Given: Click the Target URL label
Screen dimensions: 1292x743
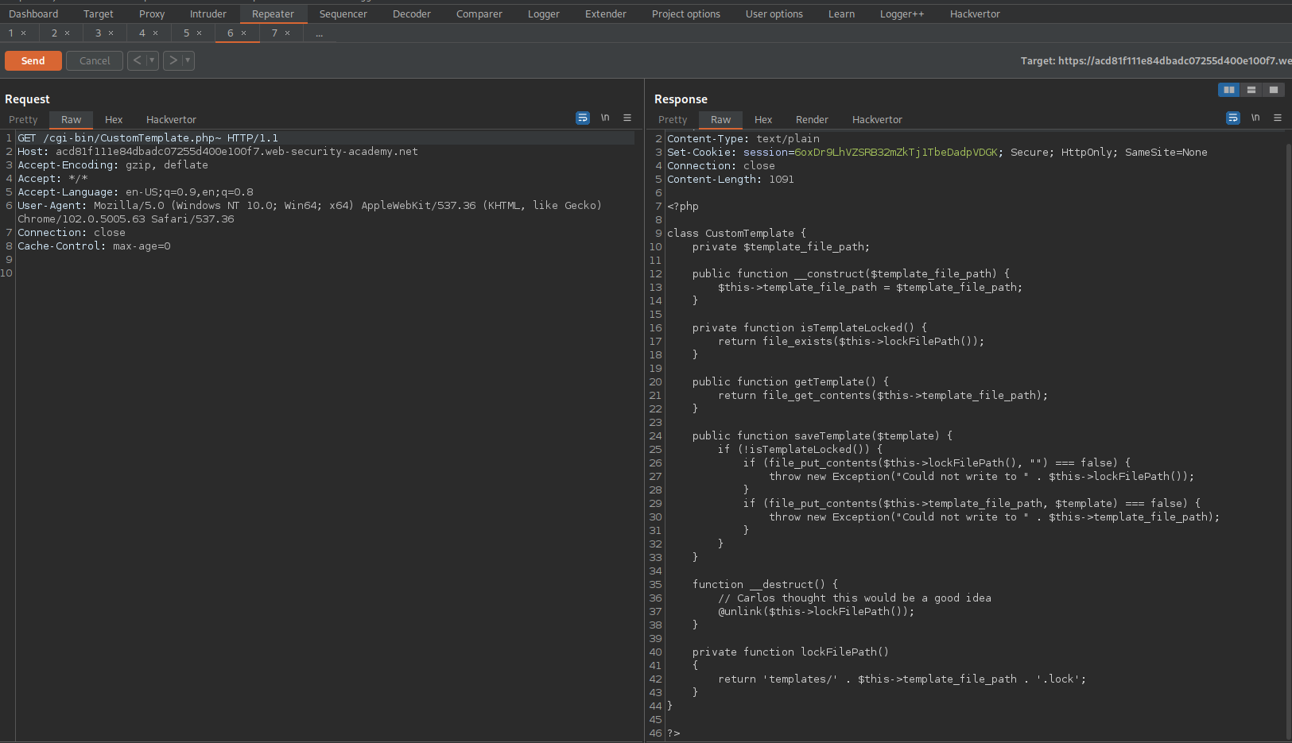Looking at the screenshot, I should click(x=1156, y=60).
